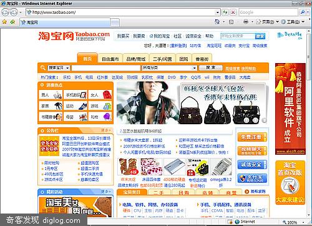Select the 店铺 tab in the lower panel
The height and width of the screenshot is (226, 312).
207,192
